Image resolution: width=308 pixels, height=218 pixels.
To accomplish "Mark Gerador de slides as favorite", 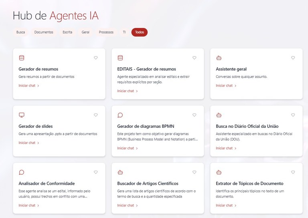I will coord(95,115).
